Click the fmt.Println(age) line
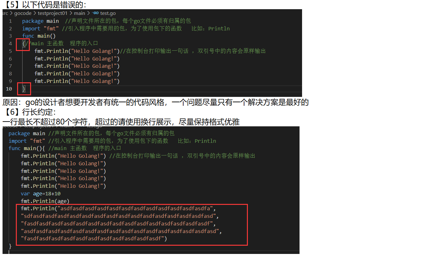This screenshot has width=426, height=259. (45, 201)
